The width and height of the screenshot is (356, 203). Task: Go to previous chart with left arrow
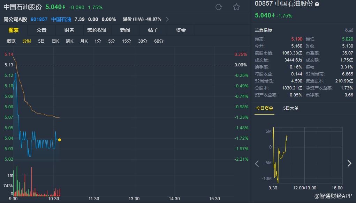click(x=257, y=164)
